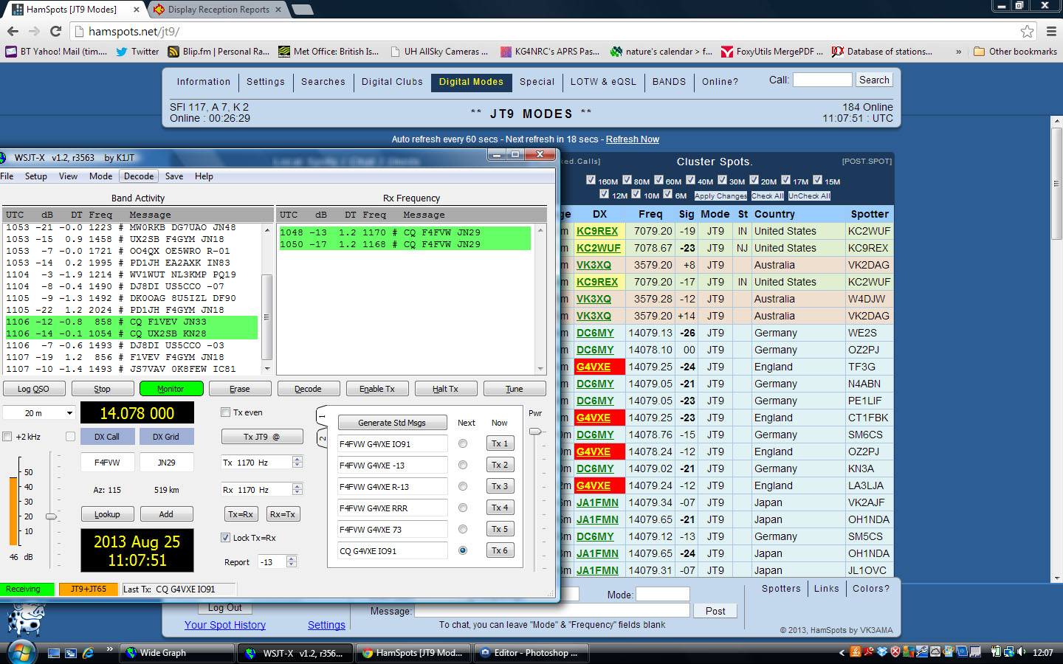The width and height of the screenshot is (1063, 664).
Task: Click Enable Tx button
Action: pos(376,389)
